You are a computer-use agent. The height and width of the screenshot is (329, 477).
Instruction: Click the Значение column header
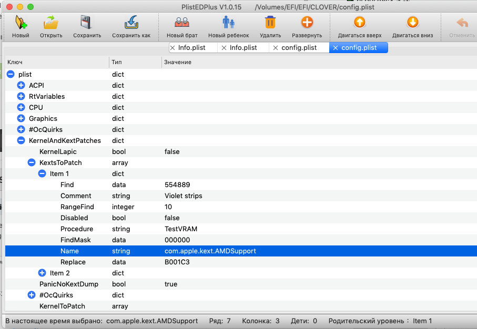319,62
